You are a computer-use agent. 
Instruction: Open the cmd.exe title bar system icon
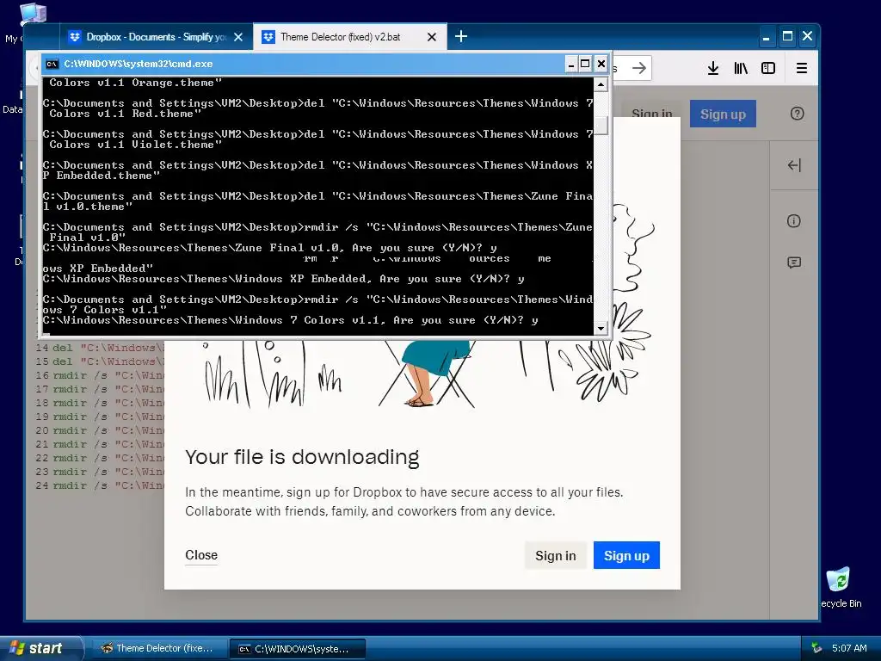pos(52,64)
